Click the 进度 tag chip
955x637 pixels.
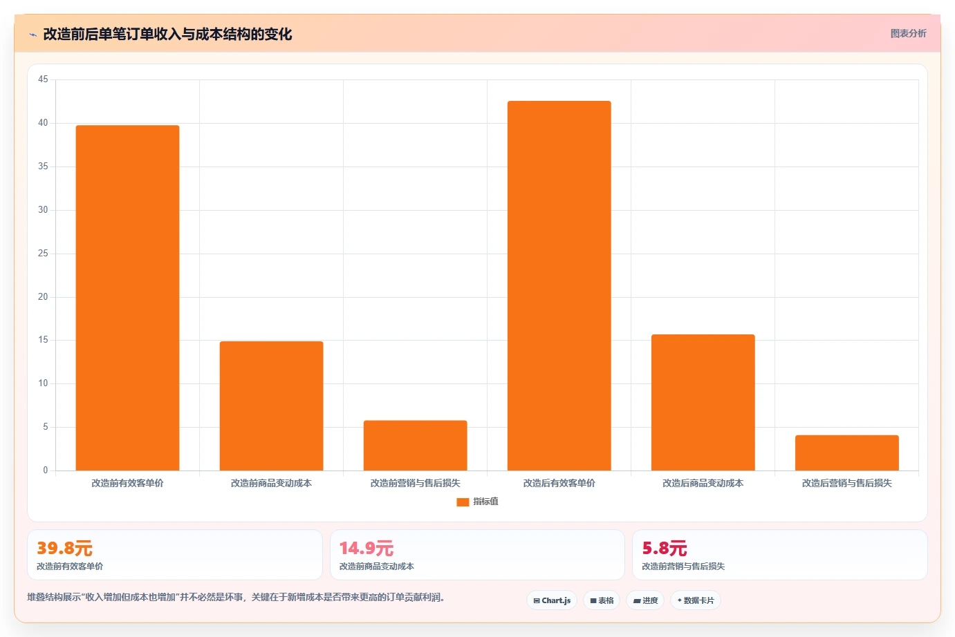point(645,600)
